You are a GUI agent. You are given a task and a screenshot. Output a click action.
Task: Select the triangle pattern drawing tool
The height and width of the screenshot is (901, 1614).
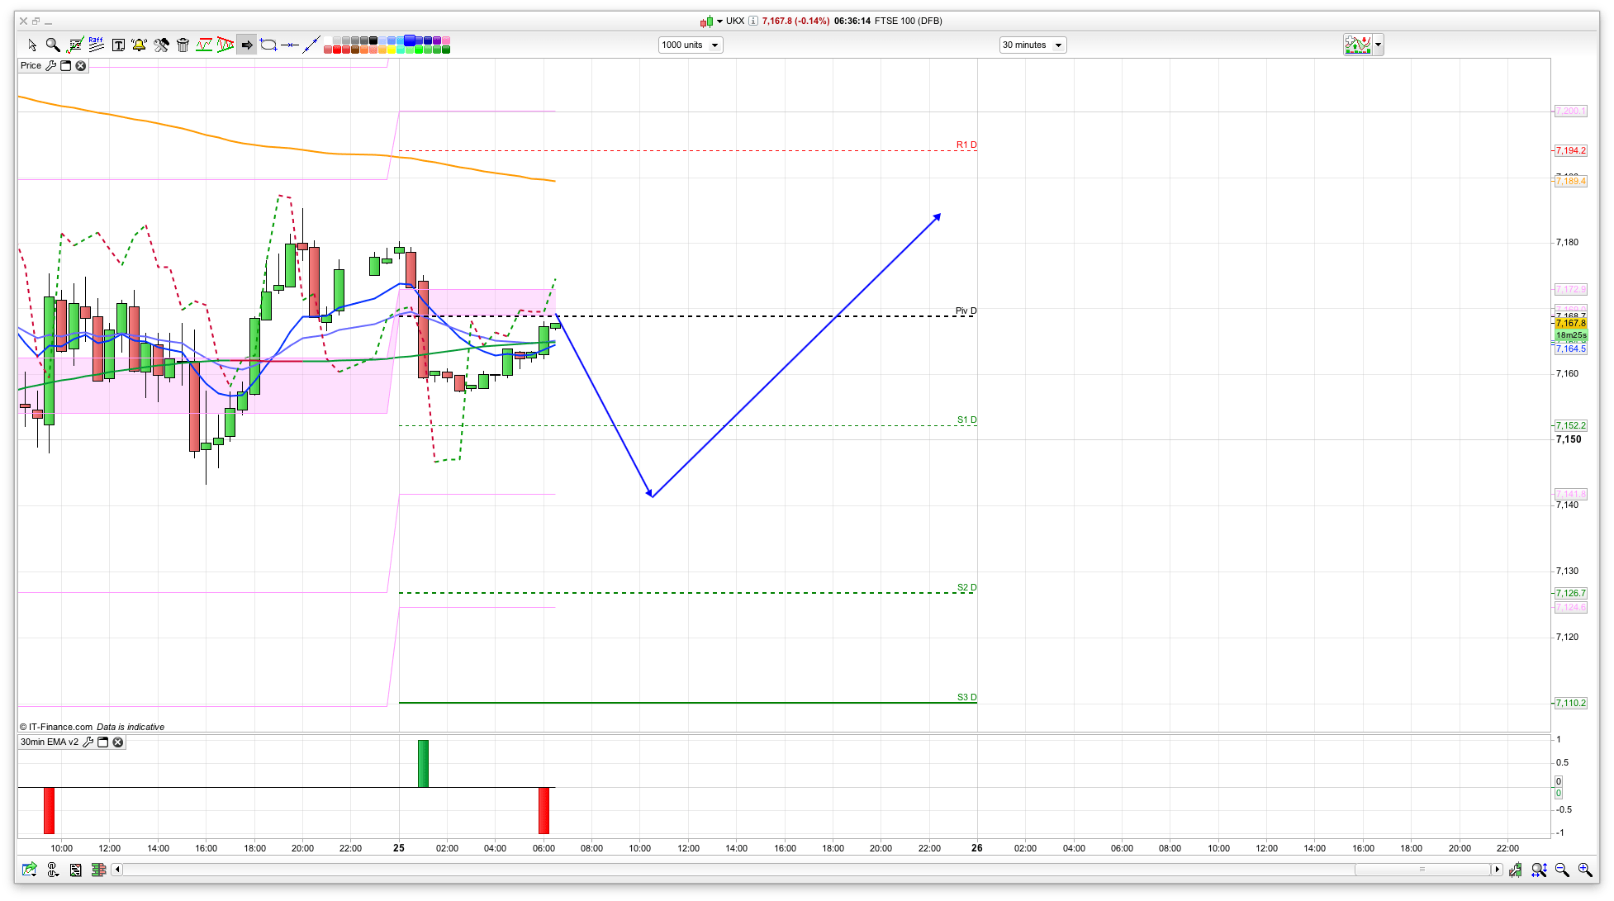pos(225,45)
